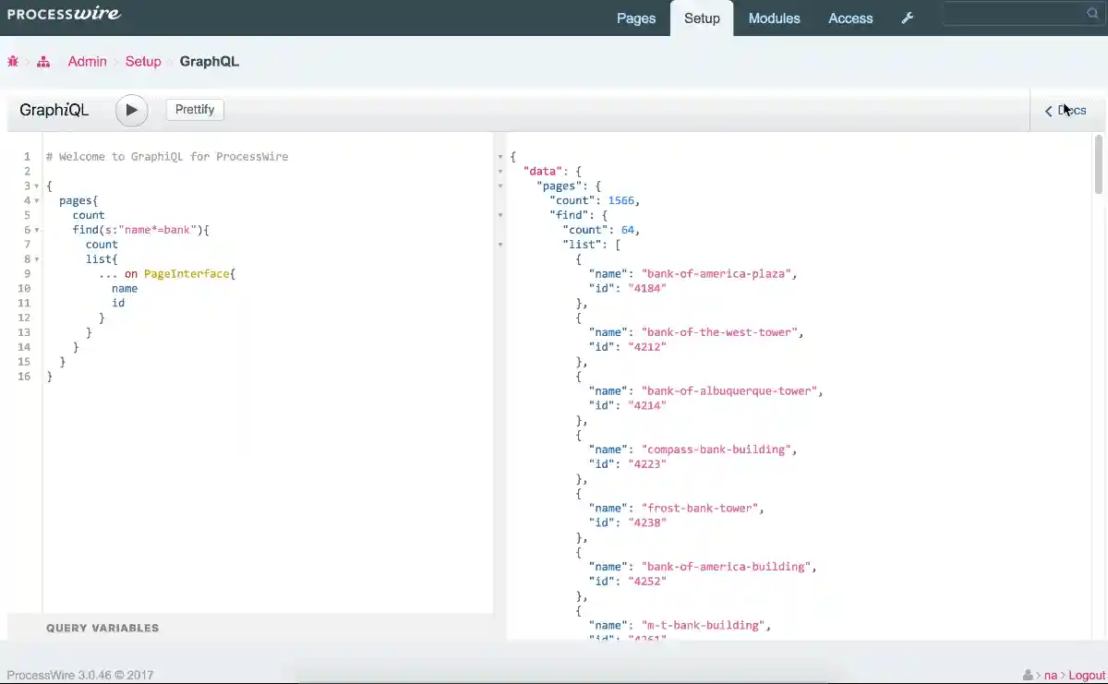1108x684 pixels.
Task: Click the Logout link
Action: point(1086,675)
